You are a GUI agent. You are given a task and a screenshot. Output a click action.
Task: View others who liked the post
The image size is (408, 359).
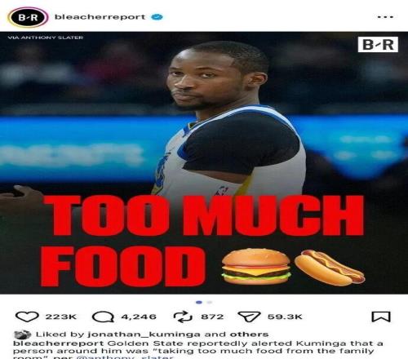click(x=249, y=335)
